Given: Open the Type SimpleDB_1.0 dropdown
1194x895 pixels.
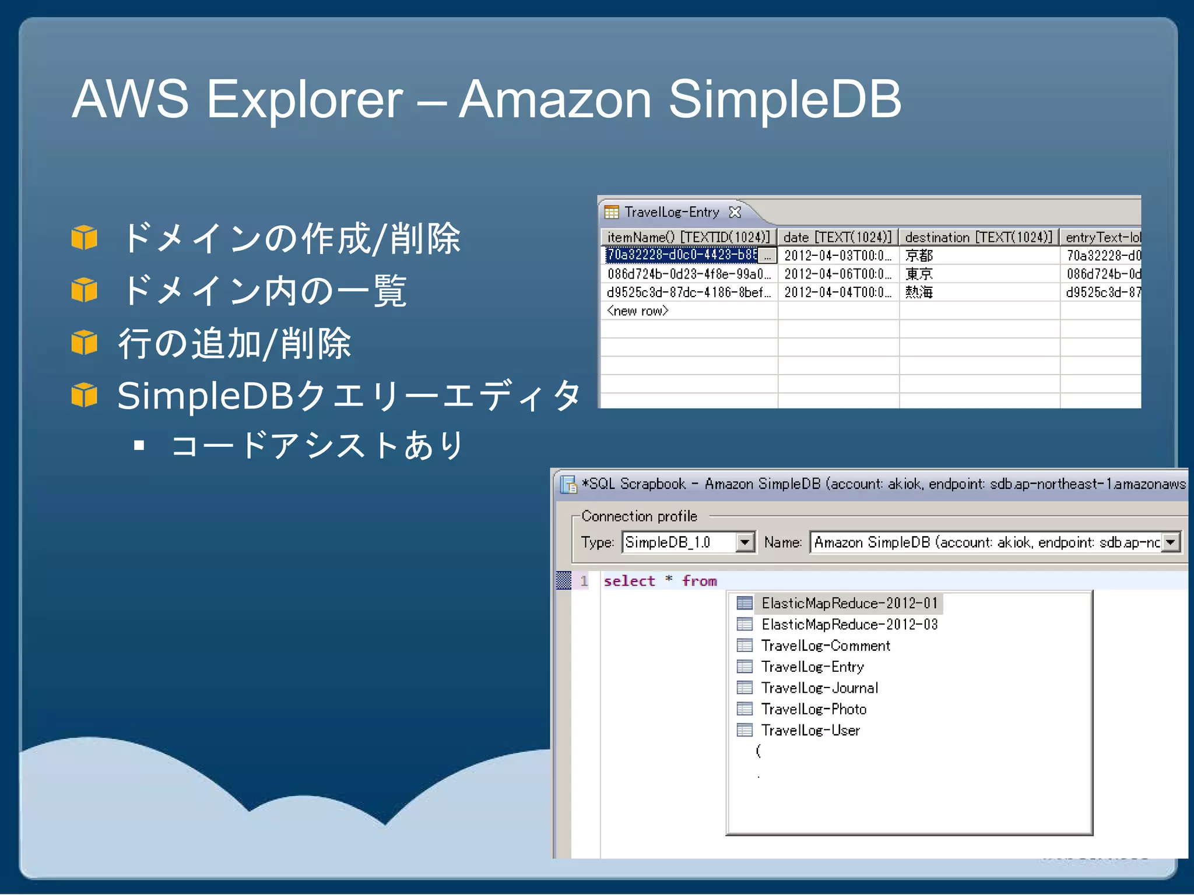Looking at the screenshot, I should pos(745,542).
